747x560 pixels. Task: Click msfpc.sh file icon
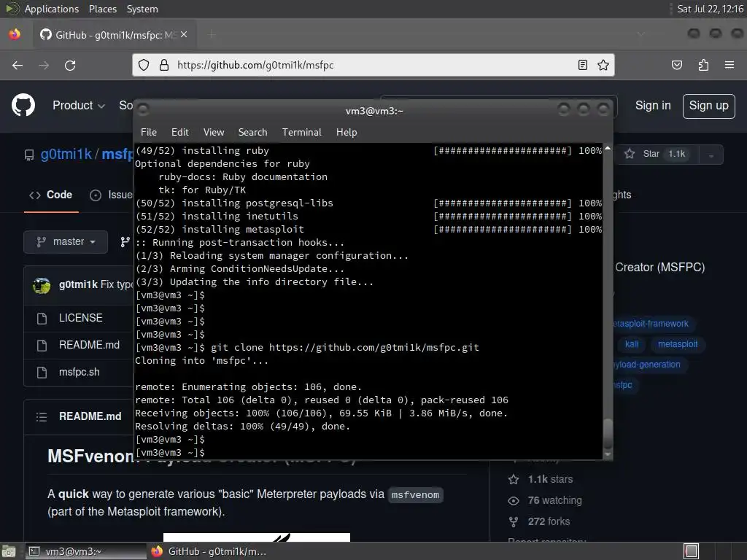[42, 373]
